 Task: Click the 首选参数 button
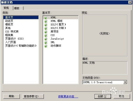coord(33,96)
